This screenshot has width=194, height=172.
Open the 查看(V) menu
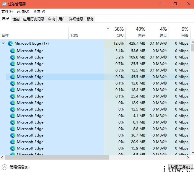[39, 12]
